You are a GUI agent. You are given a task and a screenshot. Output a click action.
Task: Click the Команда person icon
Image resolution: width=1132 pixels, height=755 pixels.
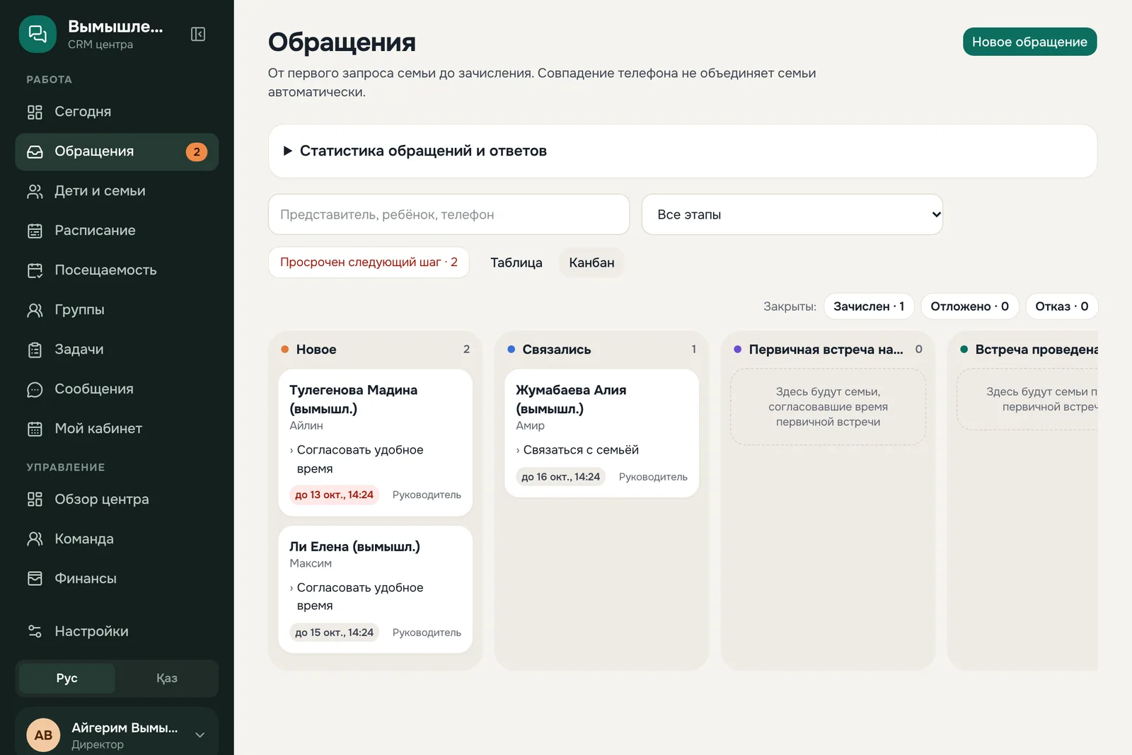35,539
